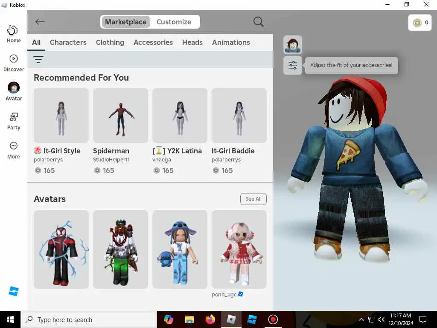Open the More options icon
The width and height of the screenshot is (437, 328).
pos(13,146)
